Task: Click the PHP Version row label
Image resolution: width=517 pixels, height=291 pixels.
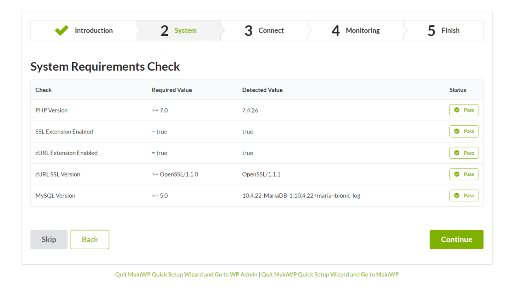Action: tap(51, 110)
